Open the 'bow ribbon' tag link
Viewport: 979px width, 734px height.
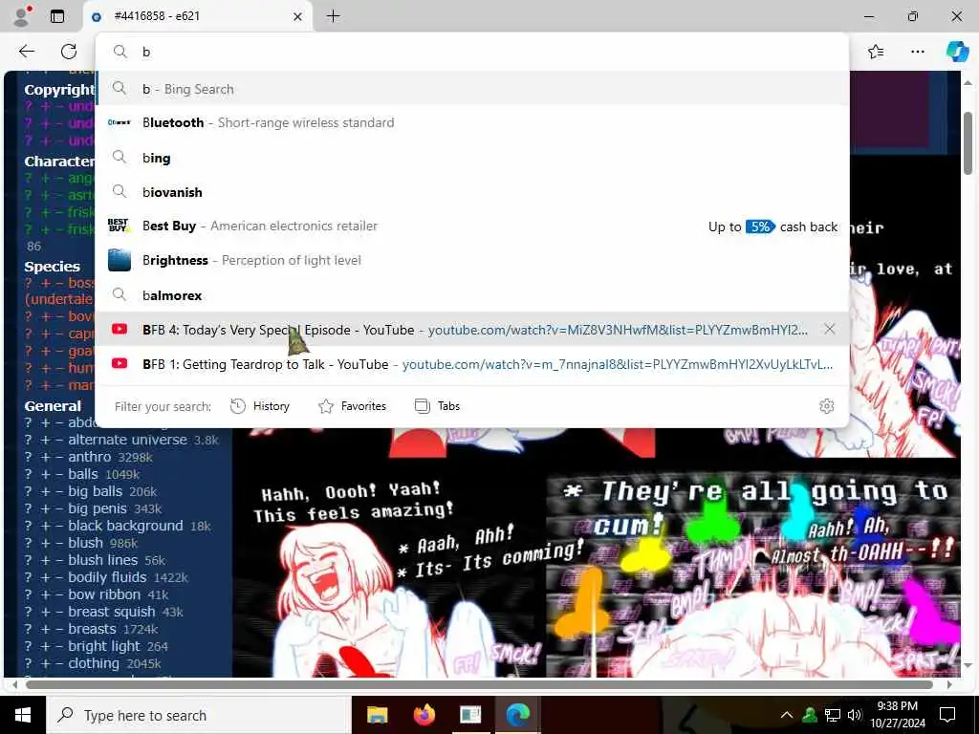point(104,594)
